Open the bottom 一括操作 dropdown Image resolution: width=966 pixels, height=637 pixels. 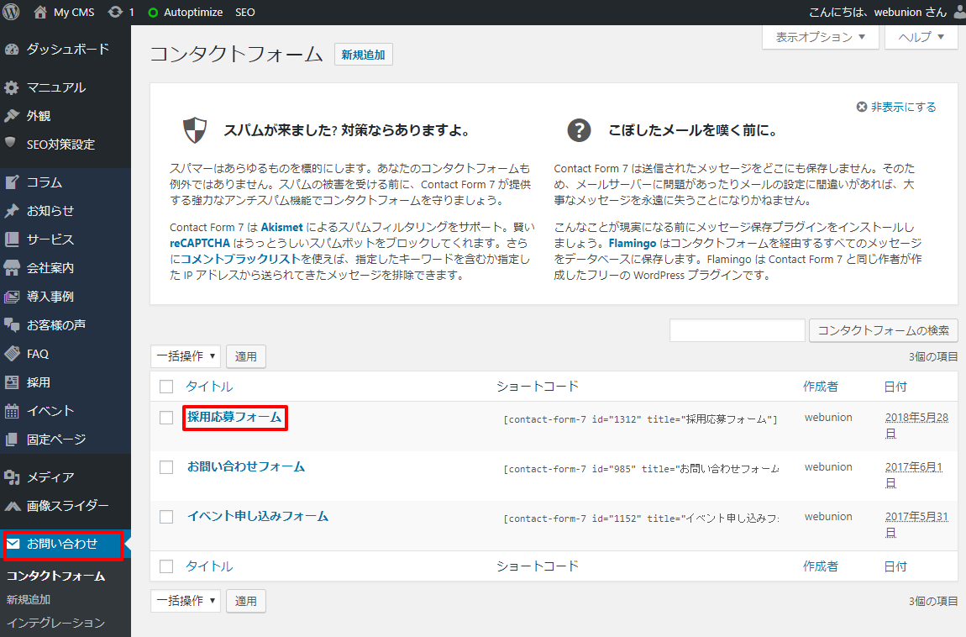(x=186, y=601)
